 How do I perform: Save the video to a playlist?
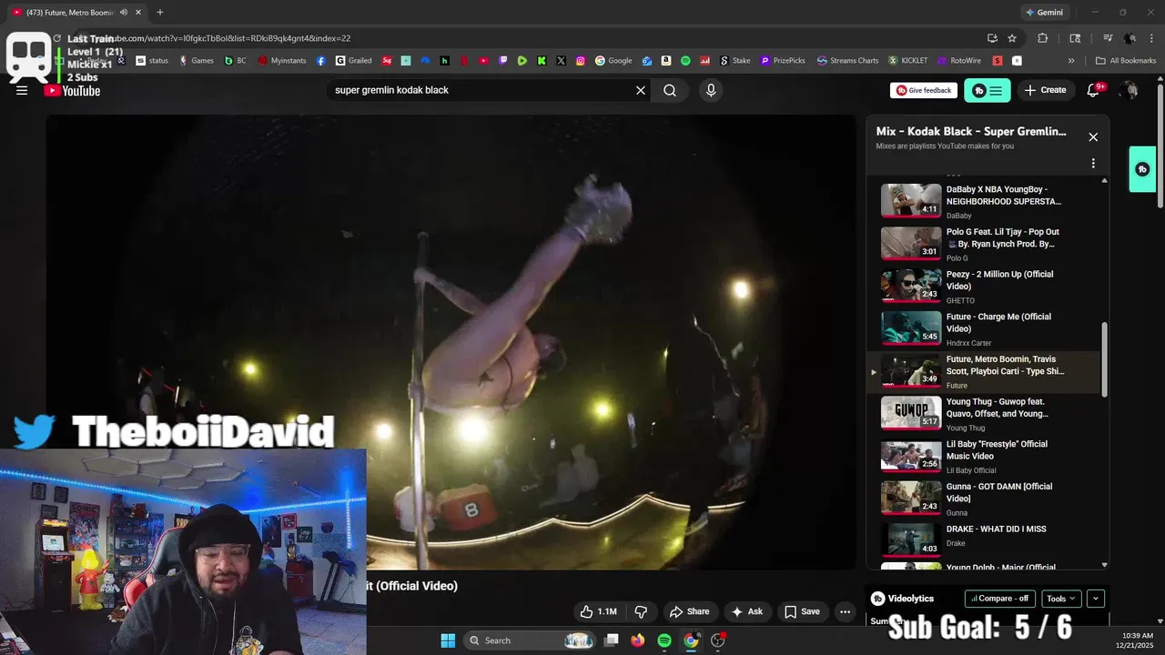coord(802,611)
